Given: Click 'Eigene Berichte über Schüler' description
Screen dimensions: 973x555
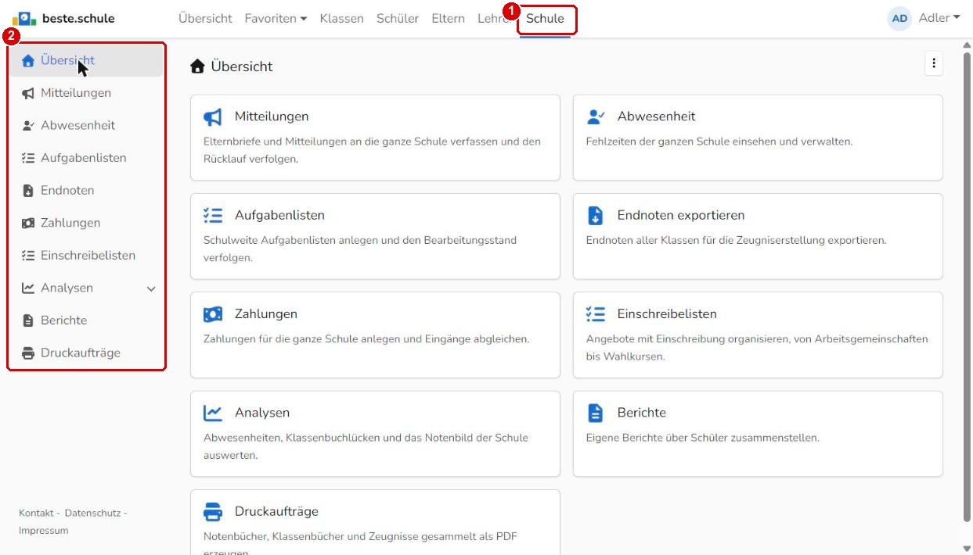Looking at the screenshot, I should tap(702, 438).
